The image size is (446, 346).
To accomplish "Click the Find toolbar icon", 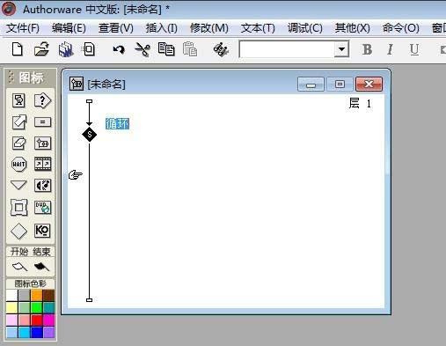I will coord(221,49).
